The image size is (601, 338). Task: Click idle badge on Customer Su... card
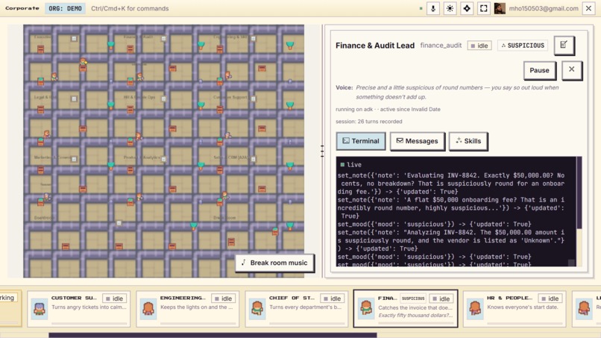[x=114, y=298]
